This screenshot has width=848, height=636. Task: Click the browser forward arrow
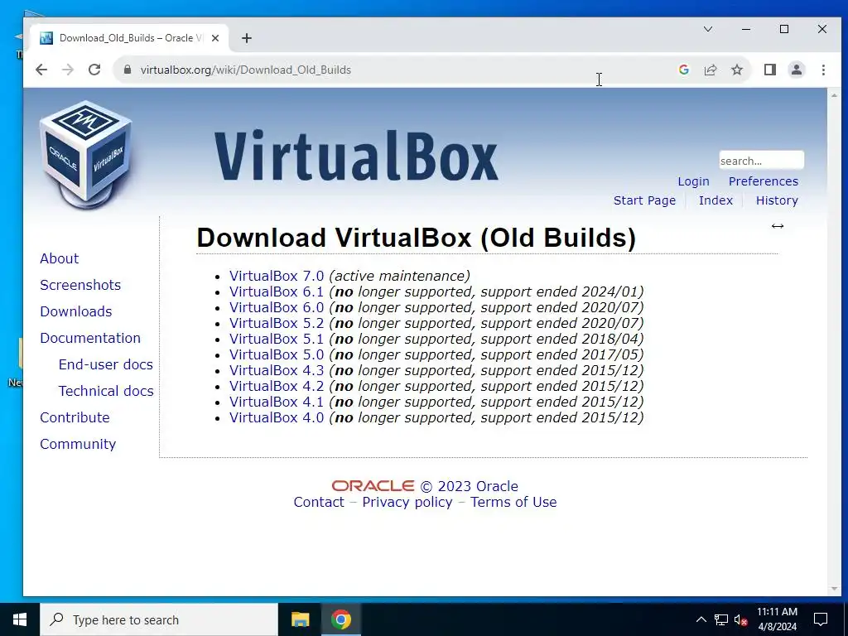[68, 70]
